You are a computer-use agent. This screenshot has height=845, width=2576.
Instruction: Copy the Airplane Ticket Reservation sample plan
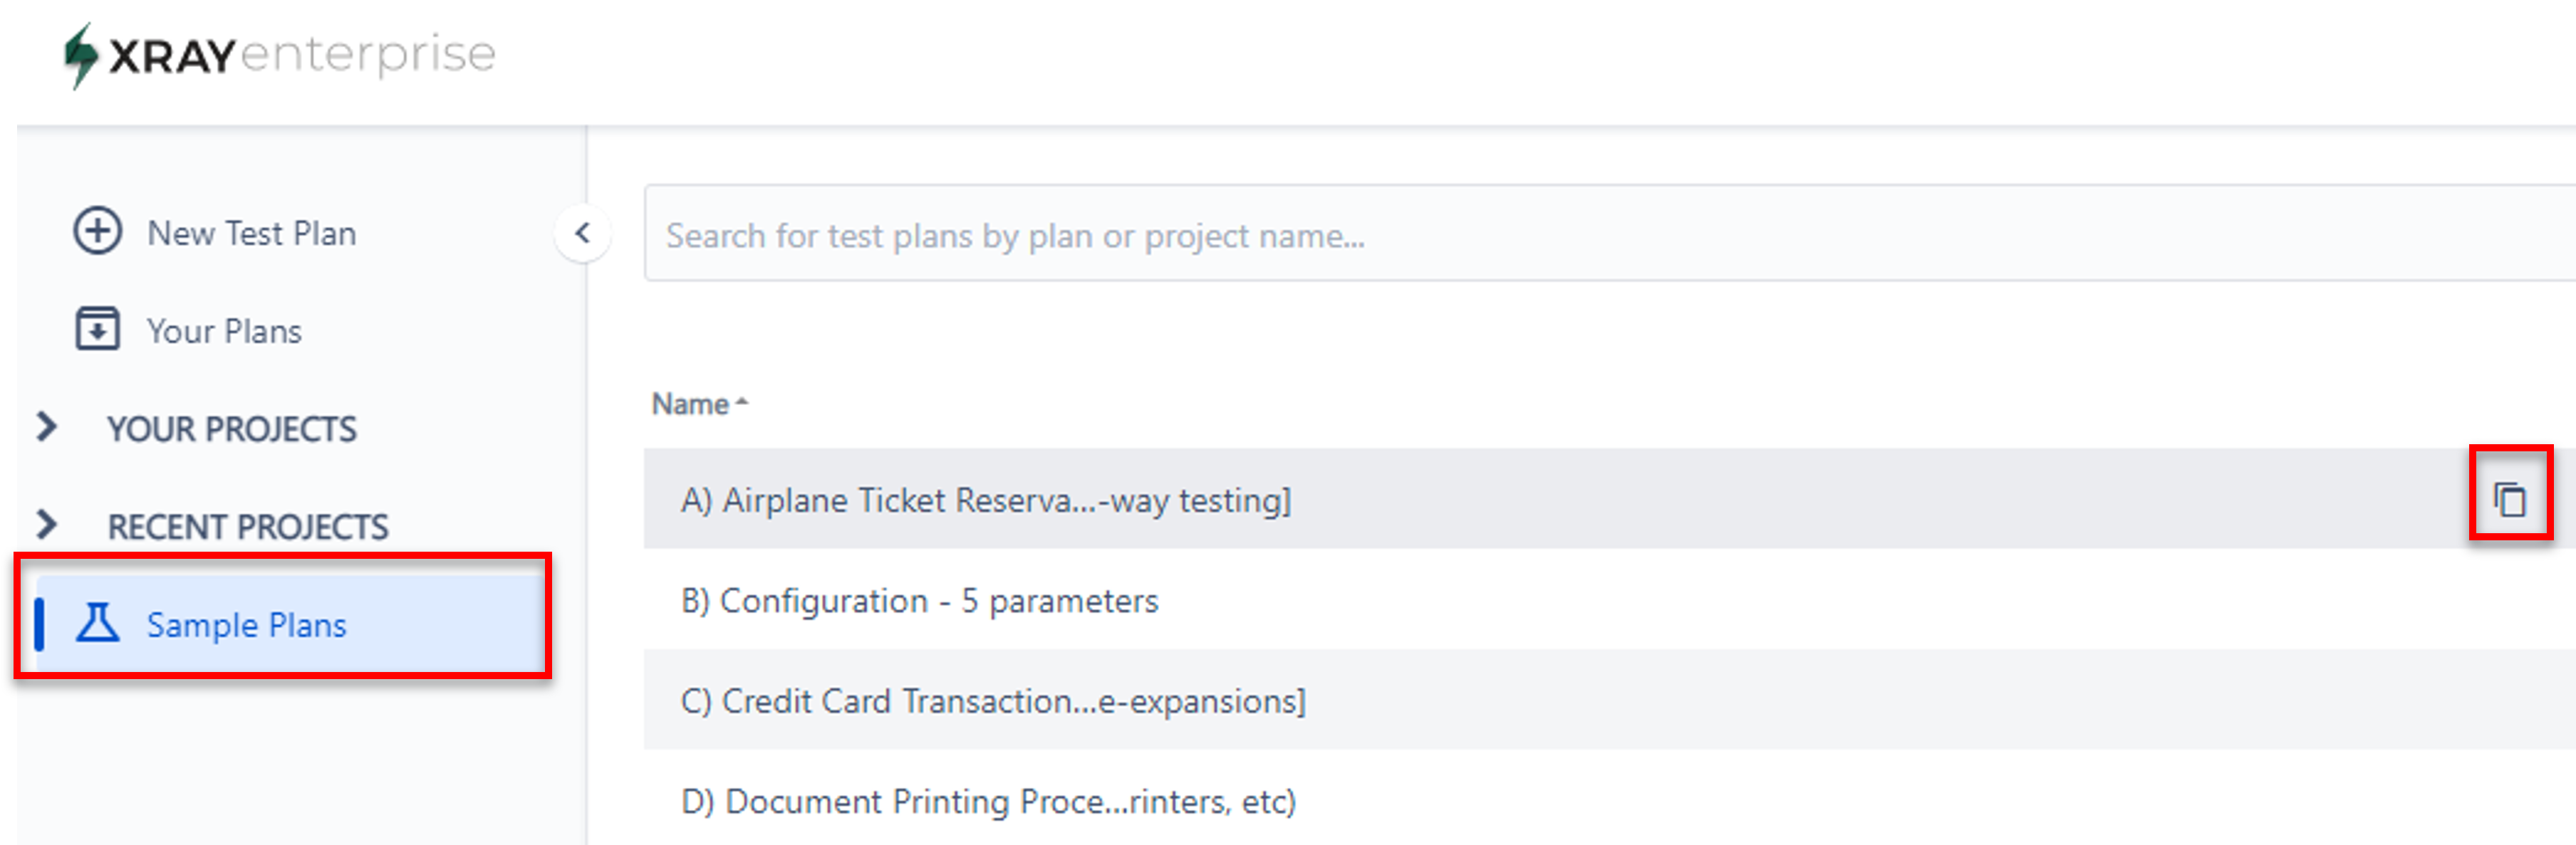(2509, 498)
